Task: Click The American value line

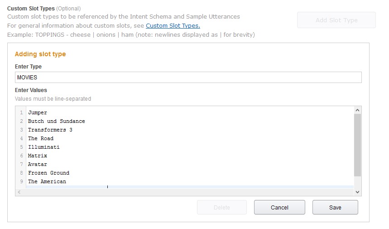Action: pos(47,181)
